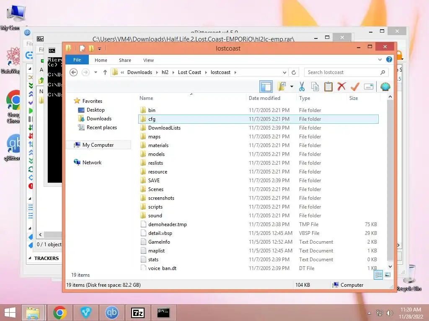The height and width of the screenshot is (321, 429).
Task: Click the Copy icon in toolbar
Action: pos(315,87)
